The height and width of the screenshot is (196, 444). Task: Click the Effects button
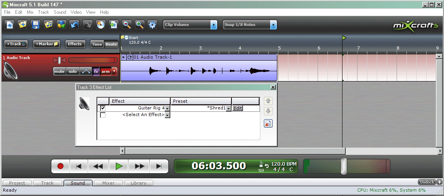coord(75,44)
